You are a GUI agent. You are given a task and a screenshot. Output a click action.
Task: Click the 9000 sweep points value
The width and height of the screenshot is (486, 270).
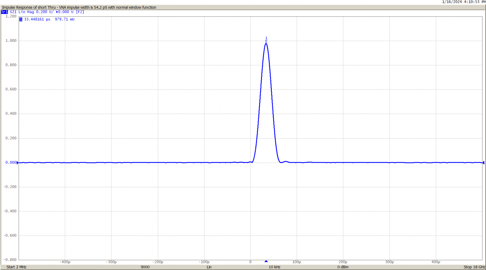pyautogui.click(x=145, y=267)
